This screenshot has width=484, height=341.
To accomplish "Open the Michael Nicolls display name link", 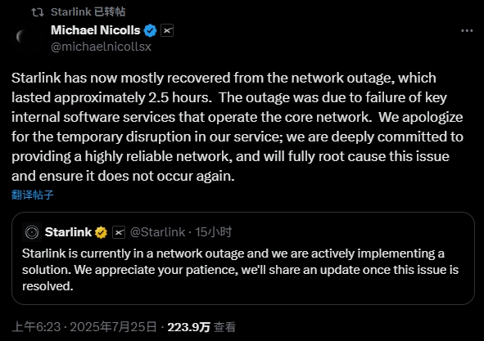I will click(x=95, y=30).
